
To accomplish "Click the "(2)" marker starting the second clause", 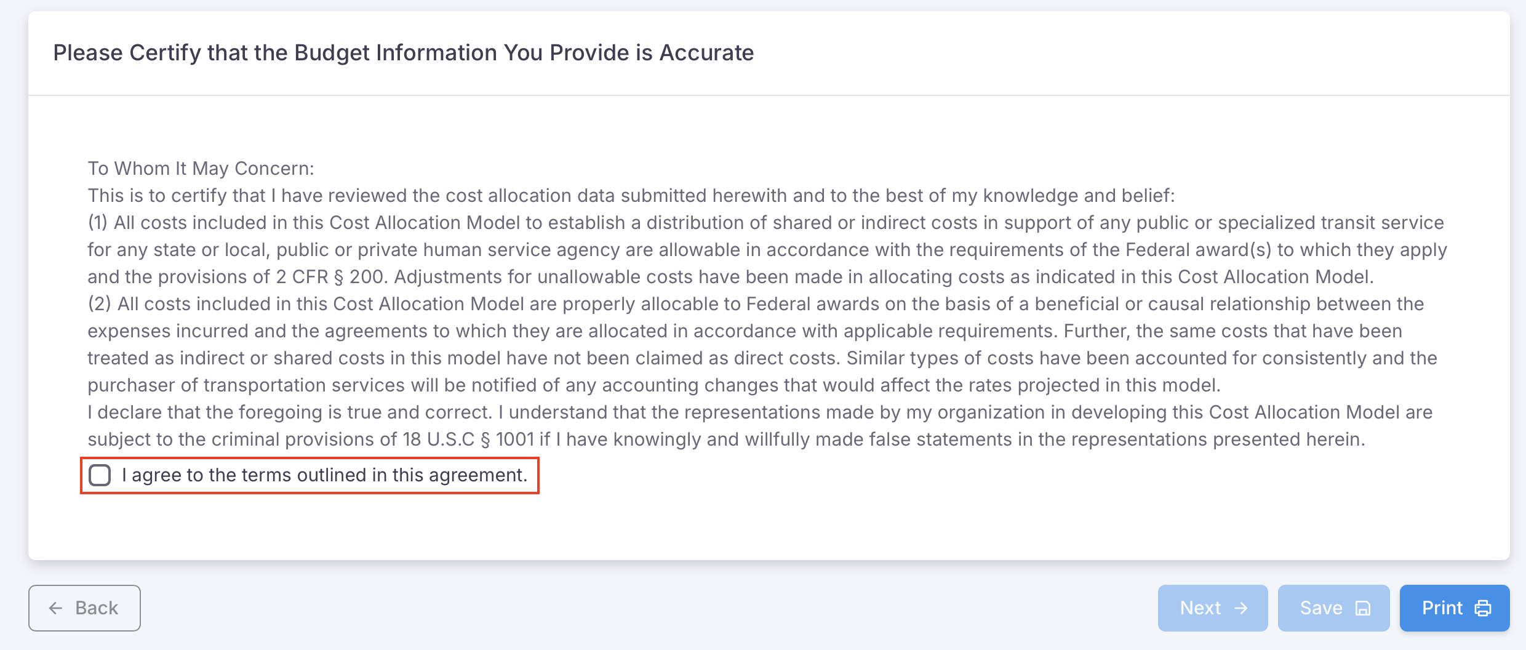I will point(99,304).
